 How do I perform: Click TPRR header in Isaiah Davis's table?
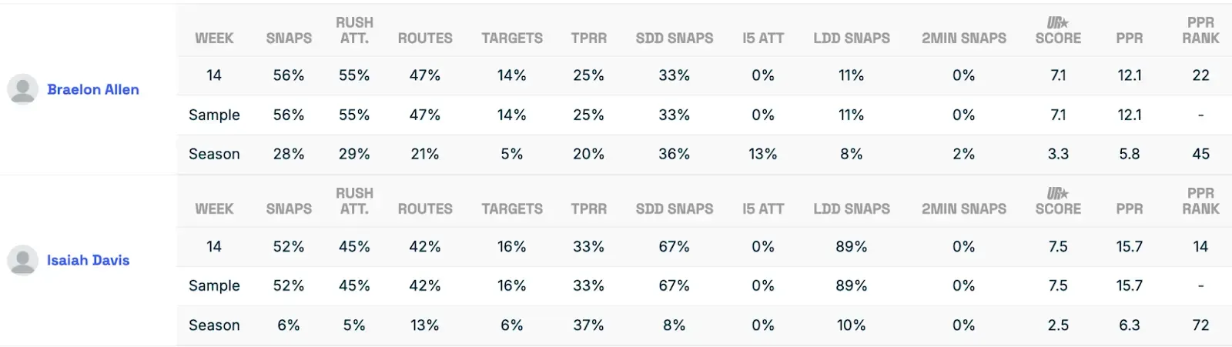point(588,209)
